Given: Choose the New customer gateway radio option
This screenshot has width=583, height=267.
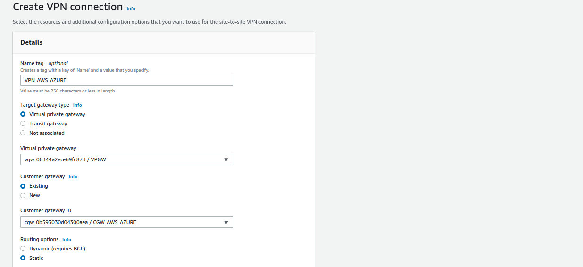Looking at the screenshot, I should pyautogui.click(x=23, y=195).
